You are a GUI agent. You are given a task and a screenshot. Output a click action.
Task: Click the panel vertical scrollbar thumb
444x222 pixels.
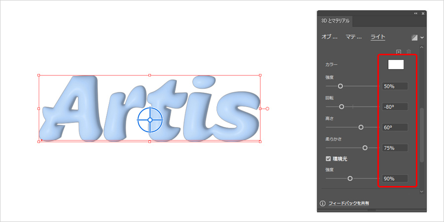point(422,135)
